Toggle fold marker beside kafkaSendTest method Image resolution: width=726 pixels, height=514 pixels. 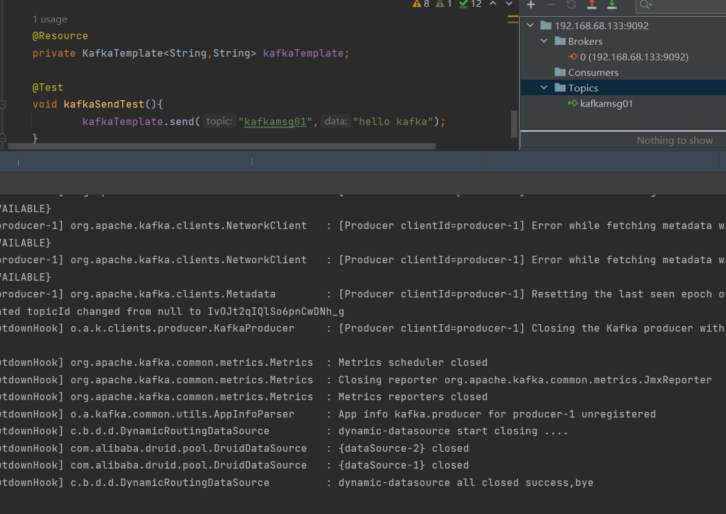tap(3, 105)
